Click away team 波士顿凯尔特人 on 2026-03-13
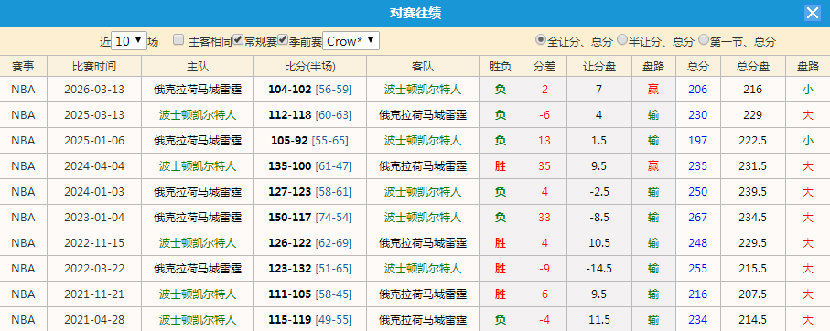This screenshot has width=830, height=331. pos(423,90)
